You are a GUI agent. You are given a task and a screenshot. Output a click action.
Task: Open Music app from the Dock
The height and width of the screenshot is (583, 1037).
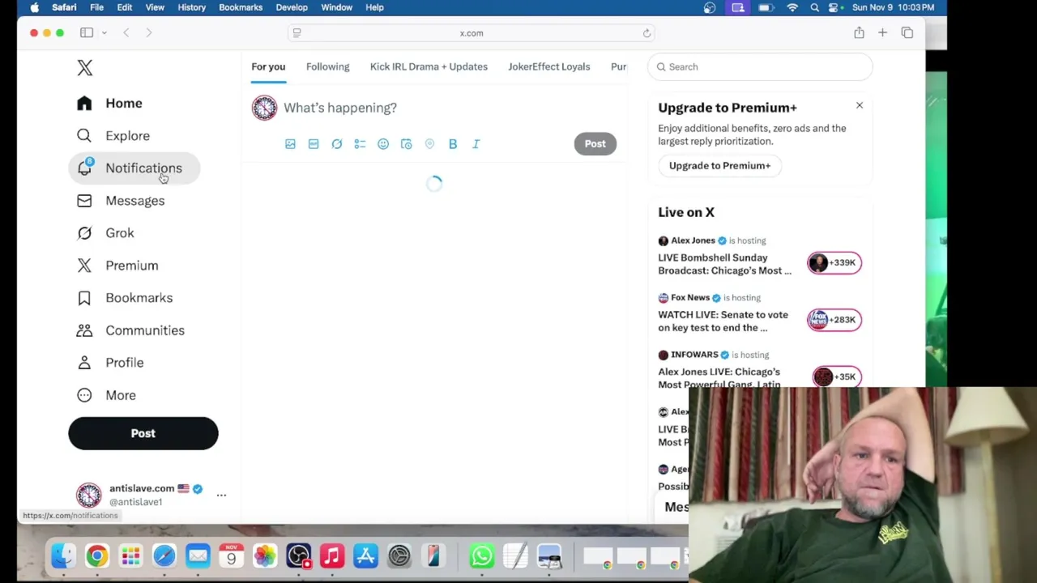click(331, 556)
